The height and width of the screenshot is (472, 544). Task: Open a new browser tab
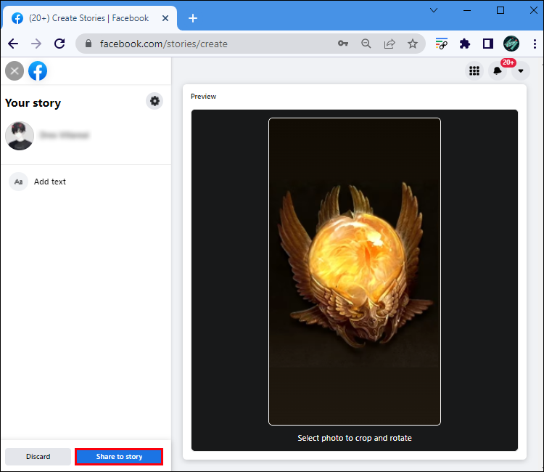click(193, 18)
